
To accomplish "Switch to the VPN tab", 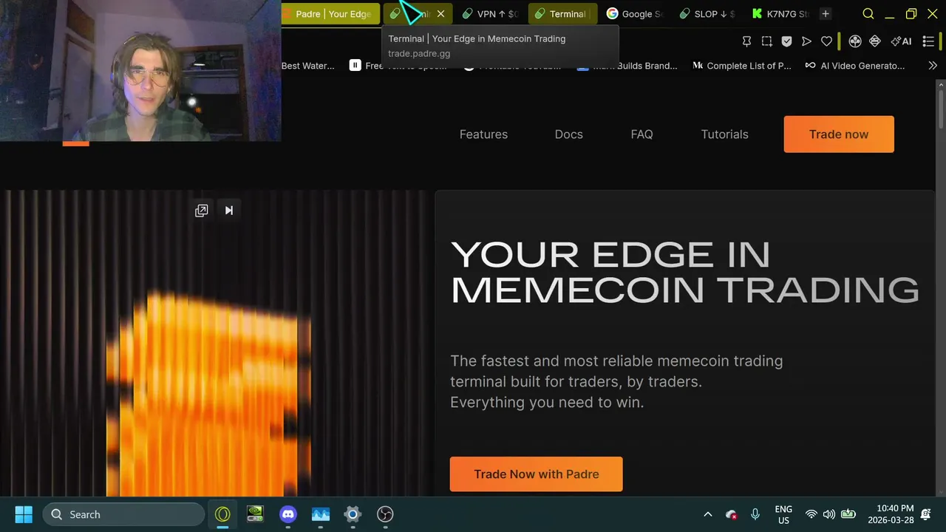I will (x=490, y=13).
